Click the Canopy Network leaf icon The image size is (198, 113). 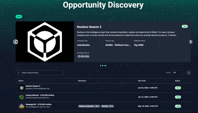coord(22,97)
